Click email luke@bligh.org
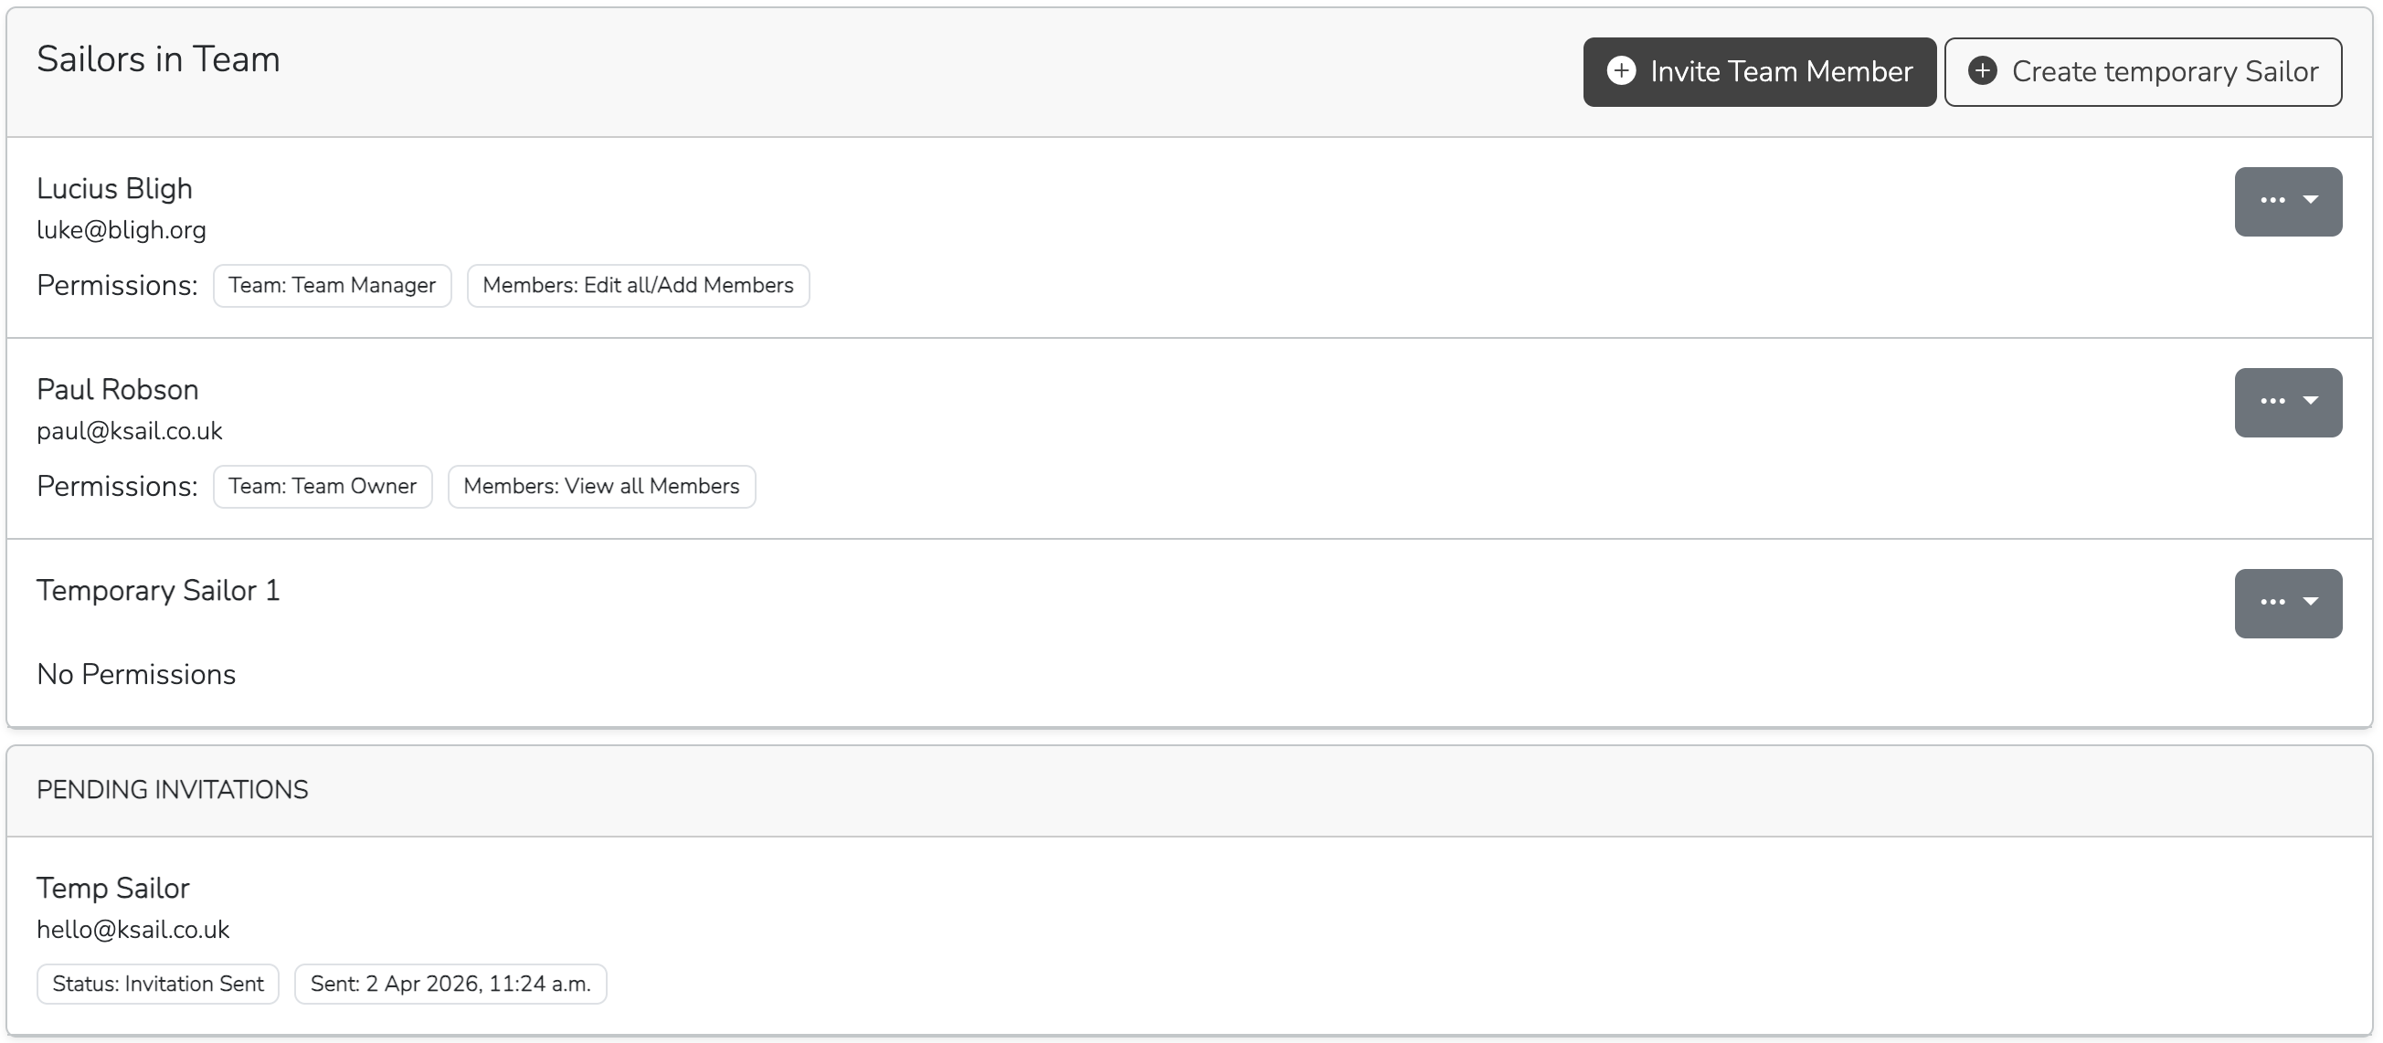This screenshot has height=1043, width=2383. tap(122, 230)
